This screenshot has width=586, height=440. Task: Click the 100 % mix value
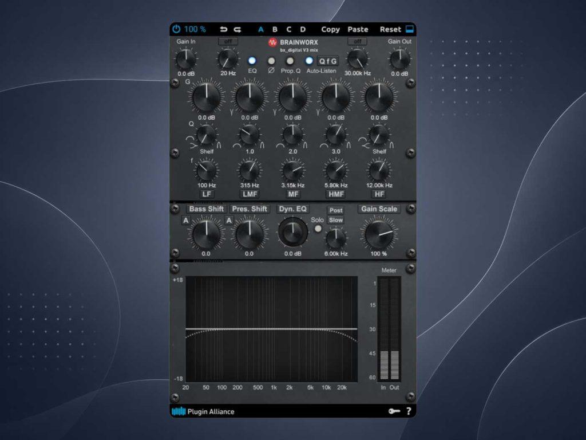pyautogui.click(x=195, y=29)
